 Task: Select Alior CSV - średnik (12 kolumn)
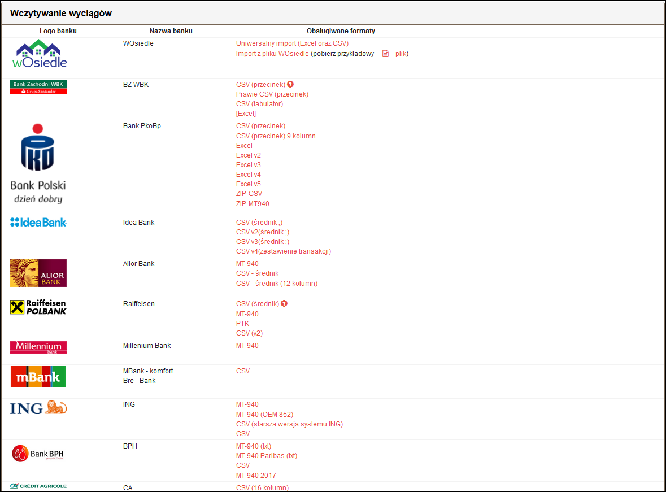tap(276, 284)
